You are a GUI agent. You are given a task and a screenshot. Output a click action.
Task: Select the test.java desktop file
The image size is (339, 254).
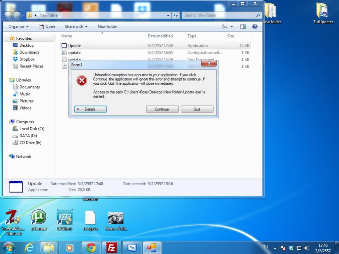[90, 221]
